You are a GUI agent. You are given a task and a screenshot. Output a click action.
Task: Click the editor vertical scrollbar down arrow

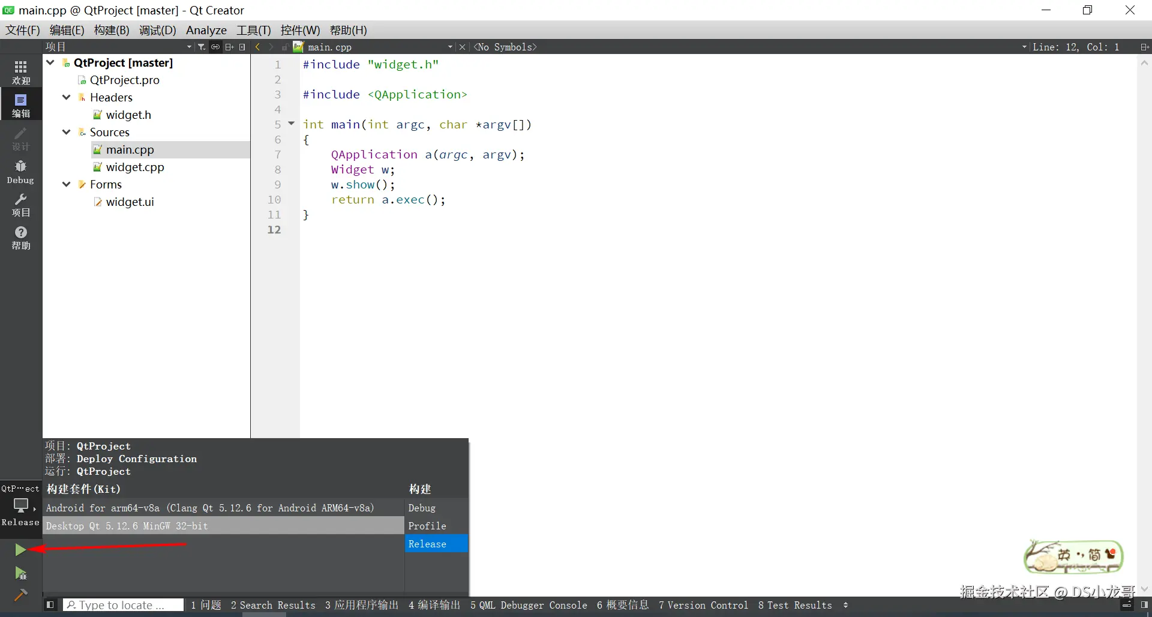1144,589
